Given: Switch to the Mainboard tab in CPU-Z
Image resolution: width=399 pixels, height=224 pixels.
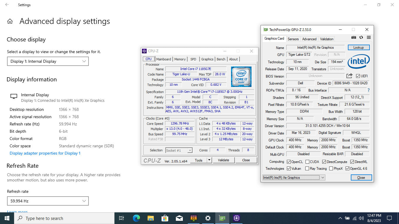Looking at the screenshot, I should point(164,59).
